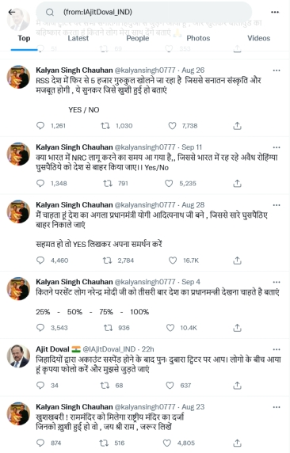Open Kalyan Singh Chauhan name on Sep 11 tweet

point(74,147)
